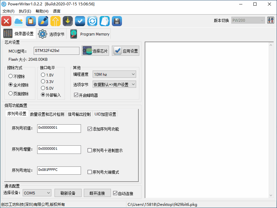Open the 帮助(H) menu
This screenshot has height=208, width=277.
[42, 11]
